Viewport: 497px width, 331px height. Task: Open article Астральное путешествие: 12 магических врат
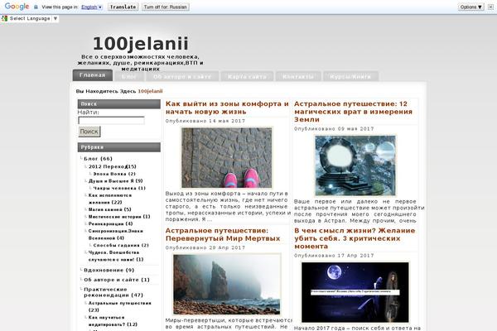tap(353, 112)
